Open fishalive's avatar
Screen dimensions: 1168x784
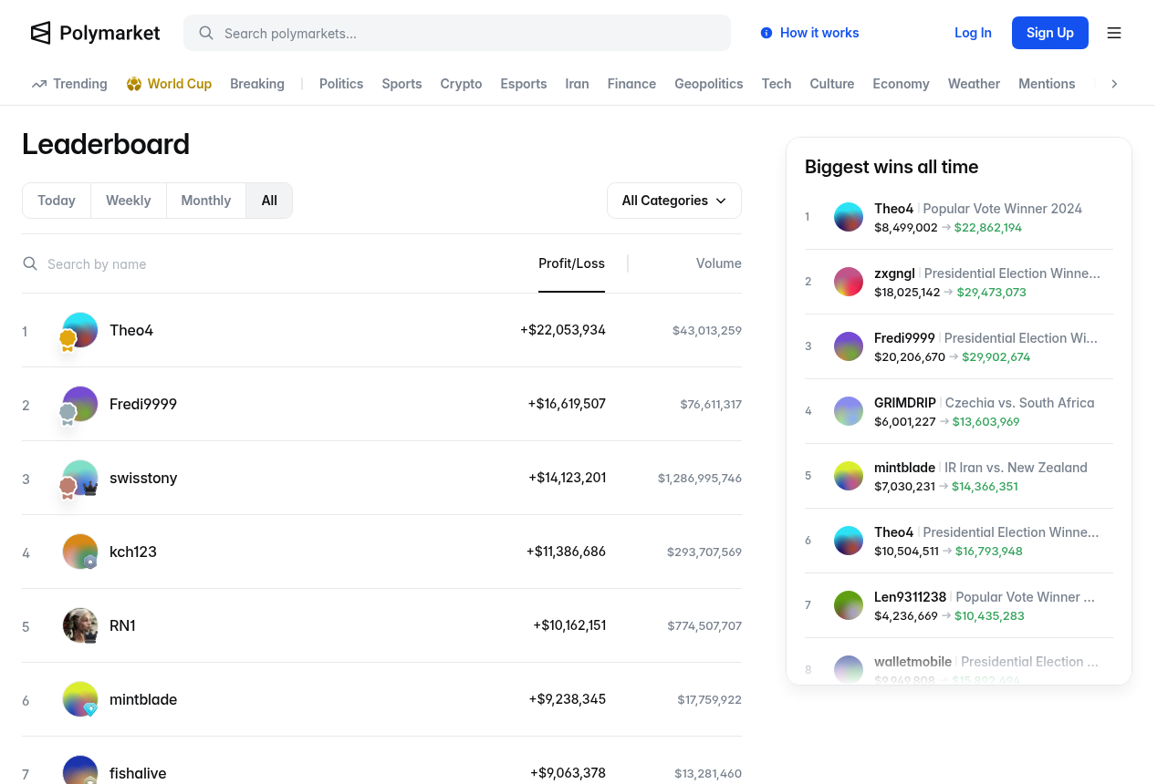pos(80,770)
